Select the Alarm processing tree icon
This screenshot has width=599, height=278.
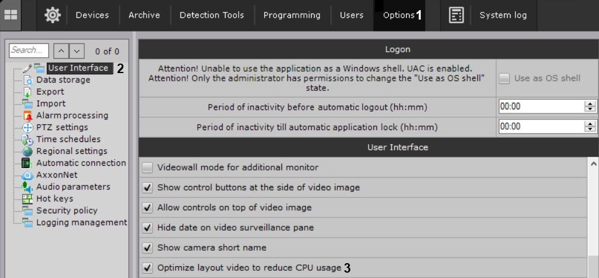27,115
